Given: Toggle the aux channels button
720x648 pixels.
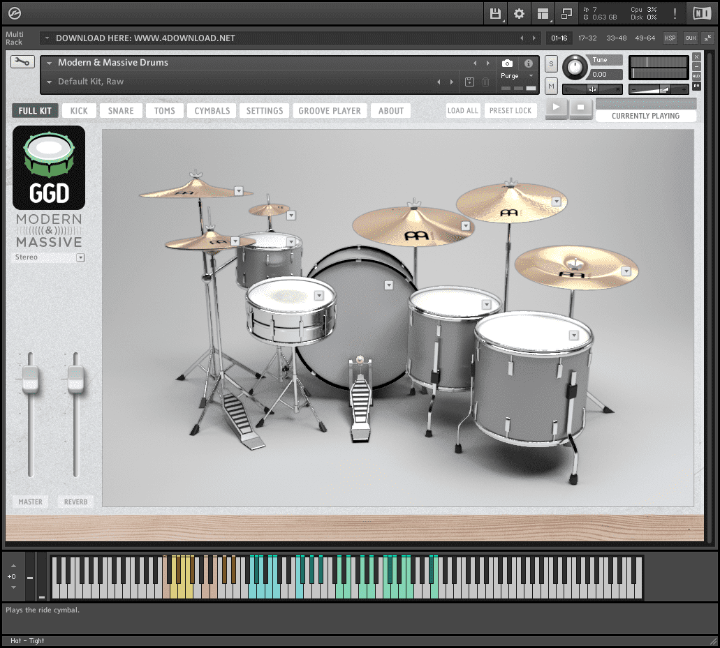Looking at the screenshot, I should tap(691, 38).
